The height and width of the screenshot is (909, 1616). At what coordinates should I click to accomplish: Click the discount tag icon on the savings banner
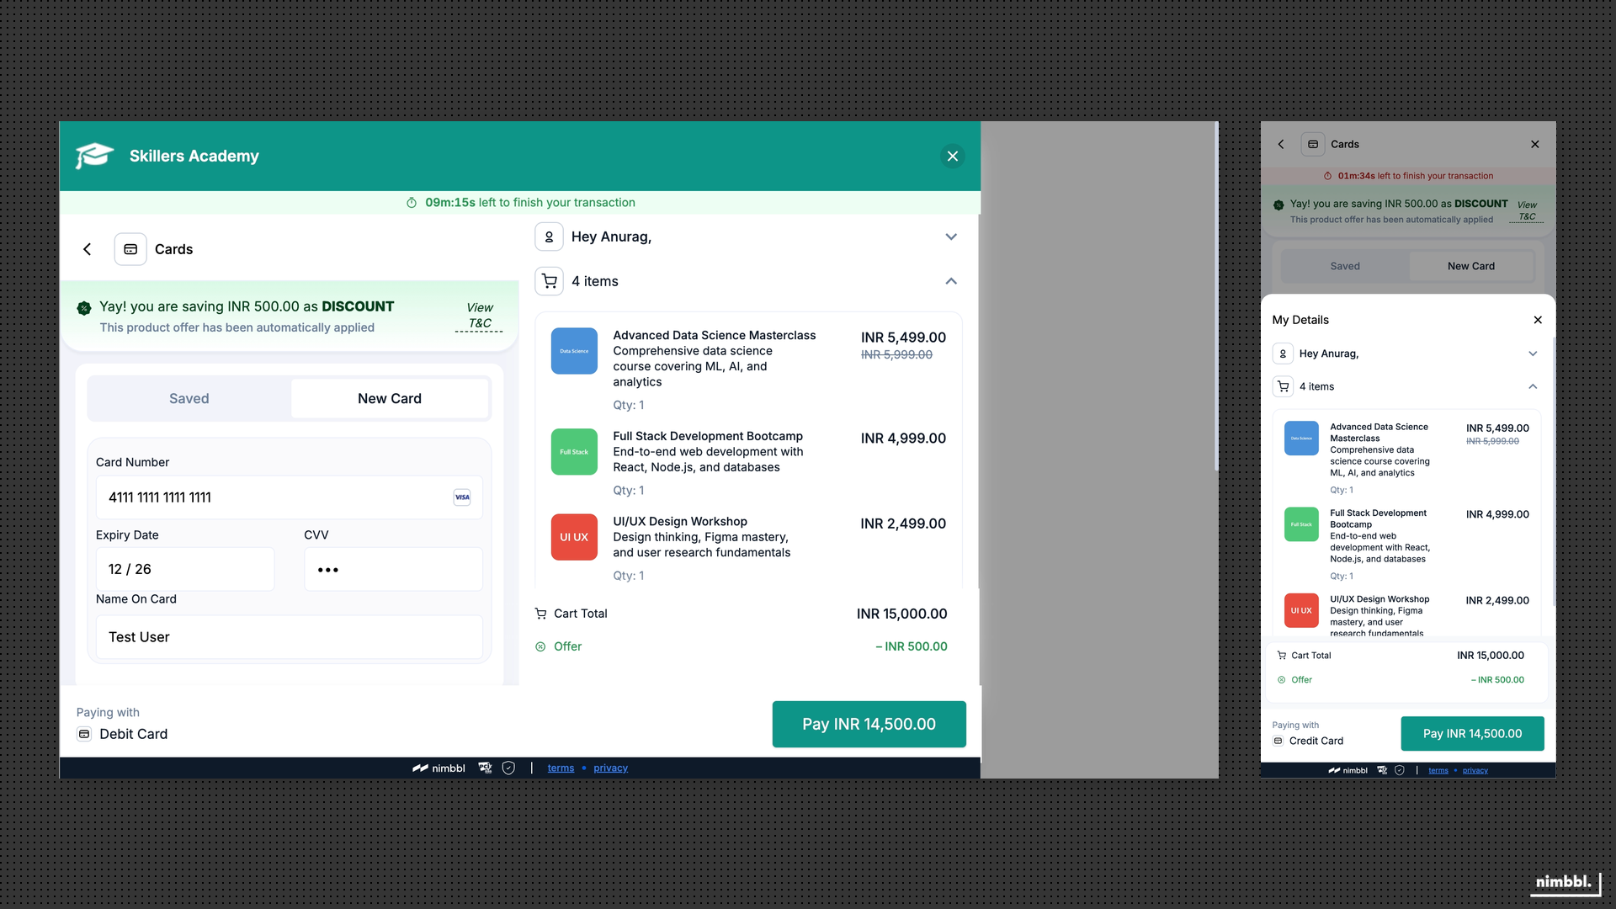pyautogui.click(x=84, y=308)
